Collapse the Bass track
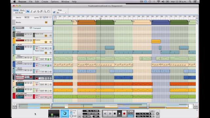Image resolution: width=210 pixels, height=118 pixels. click(13, 56)
